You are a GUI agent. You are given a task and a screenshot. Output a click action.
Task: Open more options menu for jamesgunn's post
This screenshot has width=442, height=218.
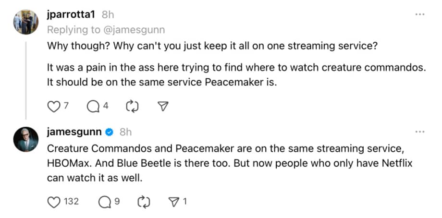[420, 132]
